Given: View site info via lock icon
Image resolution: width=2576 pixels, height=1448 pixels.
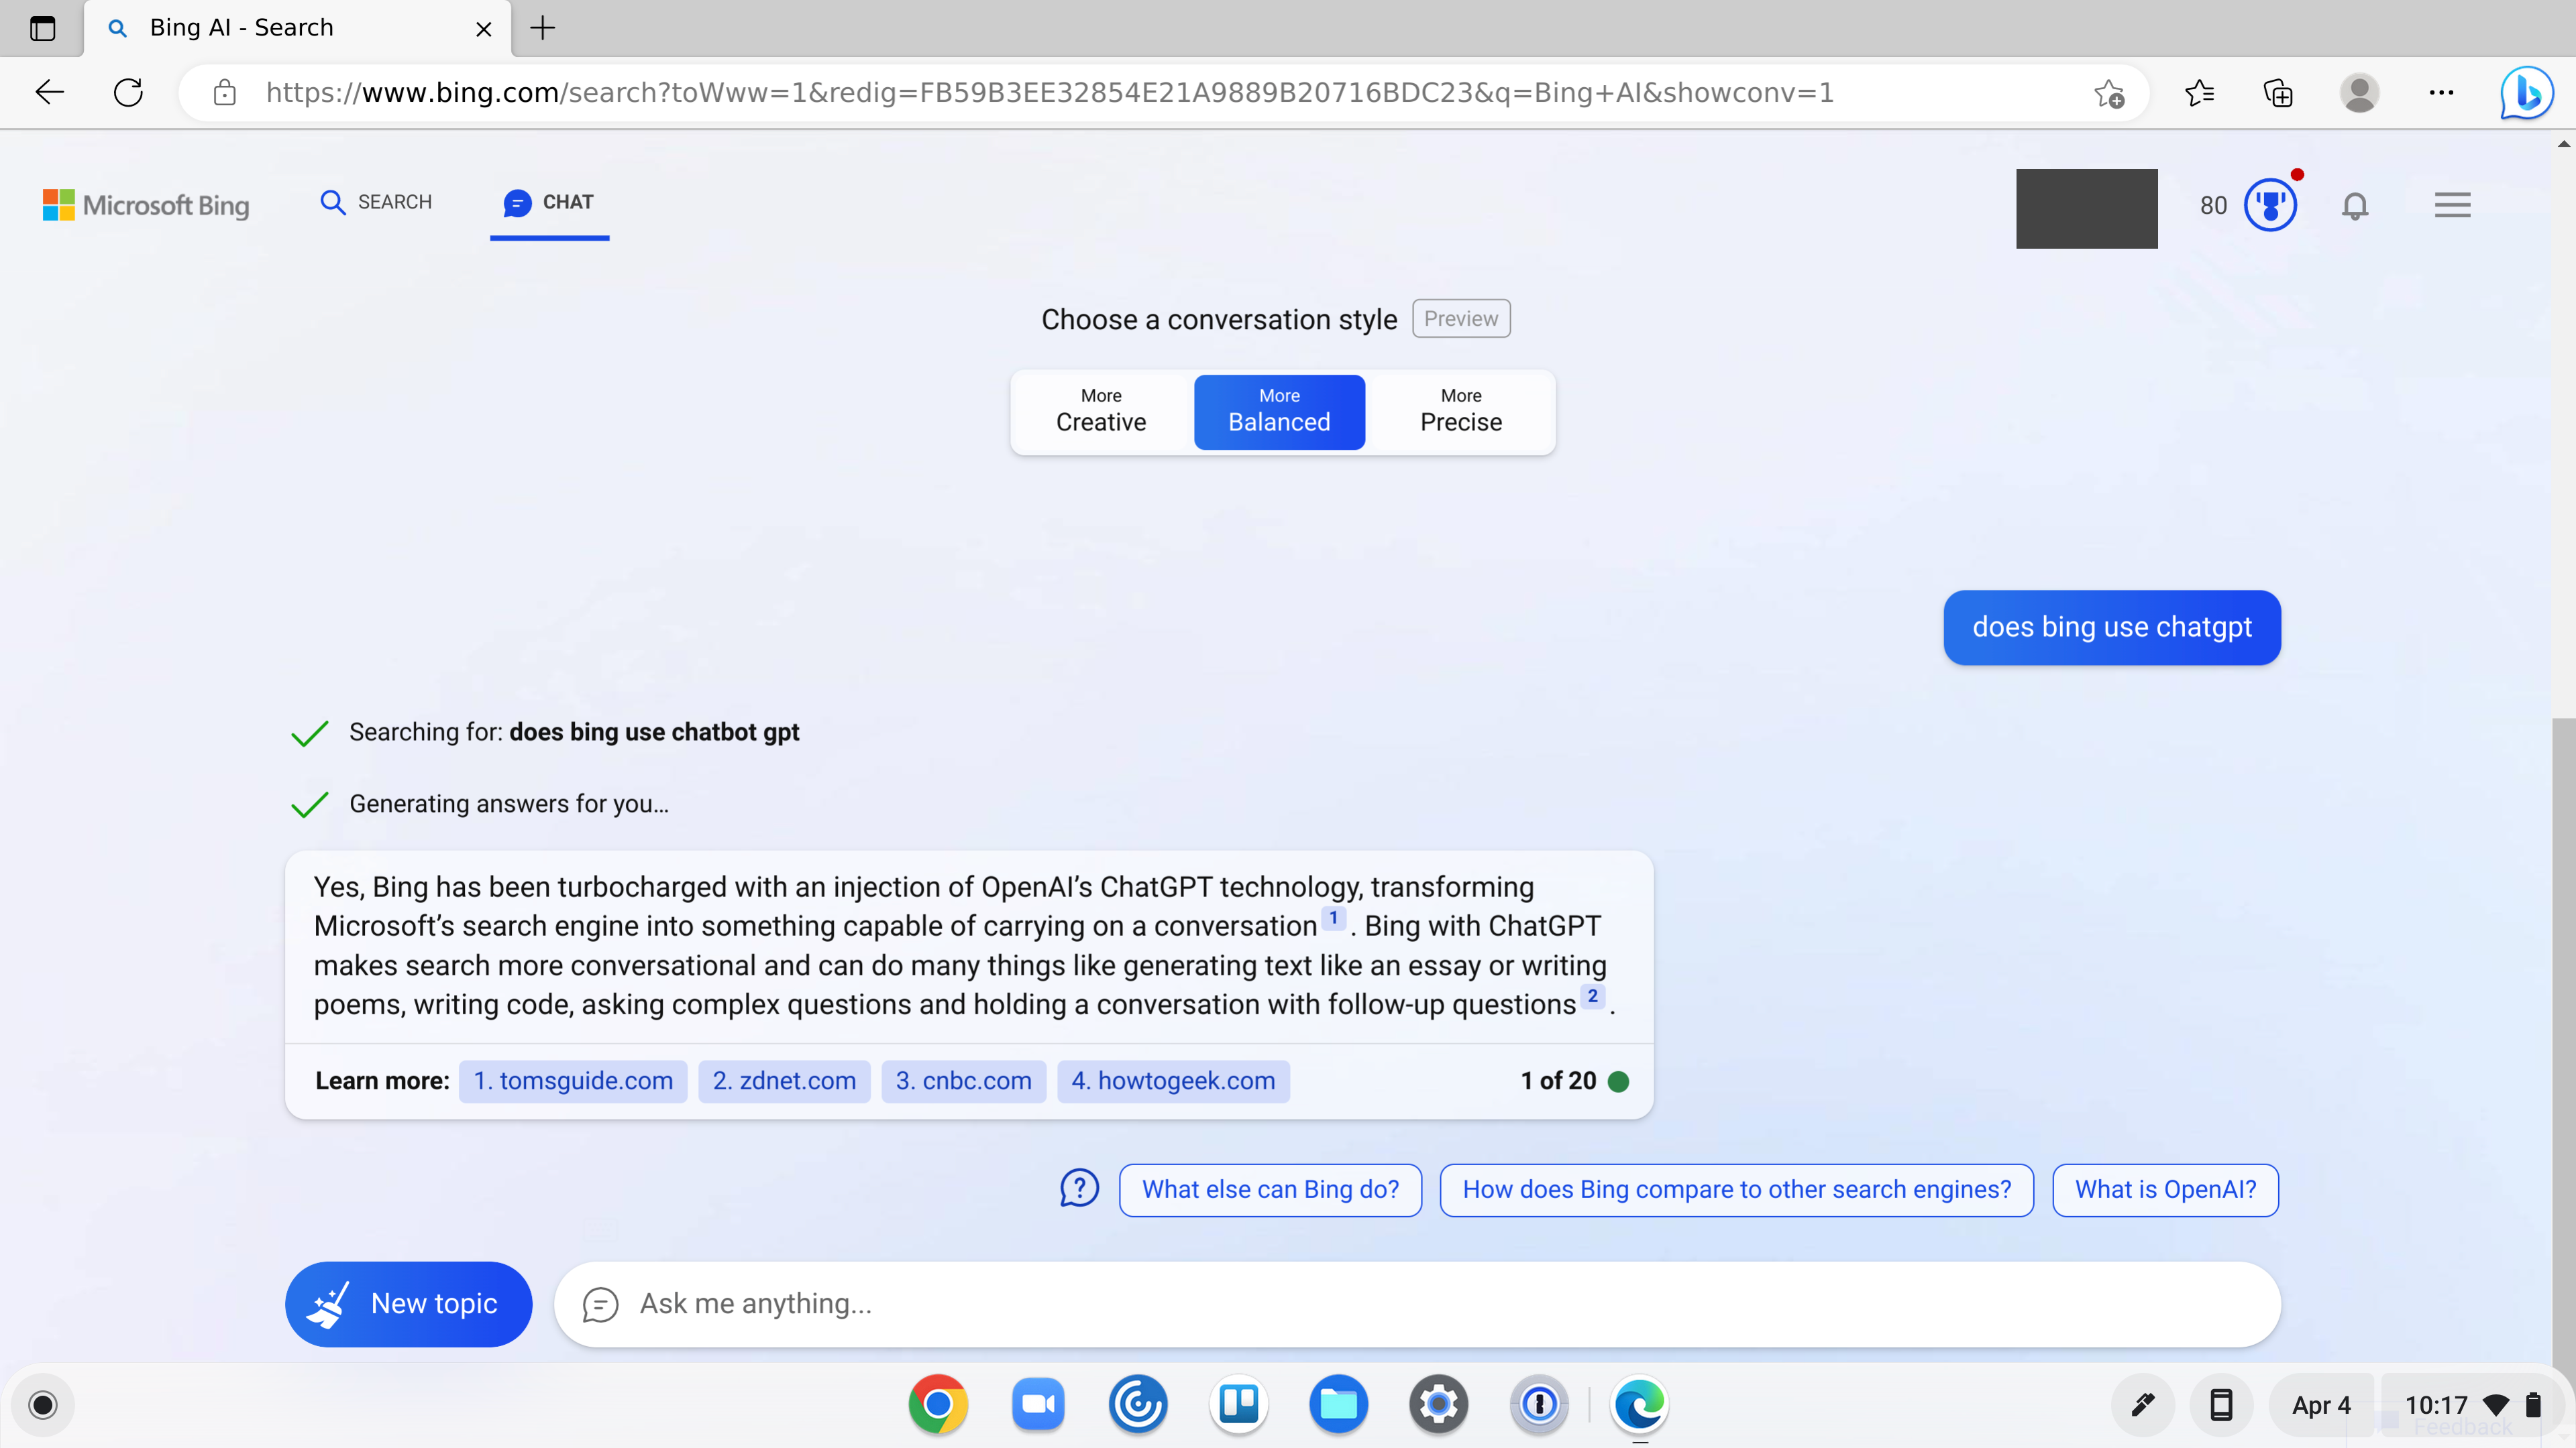Looking at the screenshot, I should tap(224, 93).
